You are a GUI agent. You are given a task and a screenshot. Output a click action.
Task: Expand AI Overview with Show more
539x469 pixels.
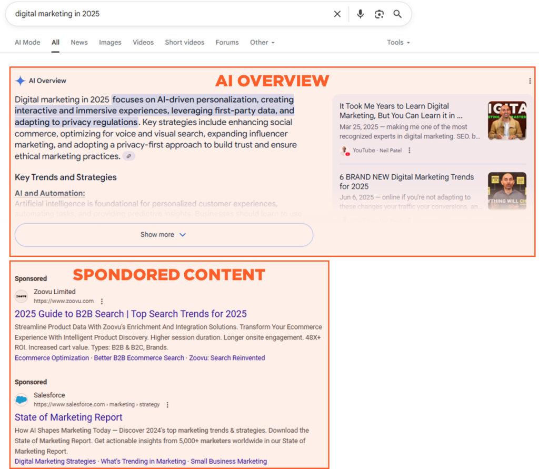164,235
